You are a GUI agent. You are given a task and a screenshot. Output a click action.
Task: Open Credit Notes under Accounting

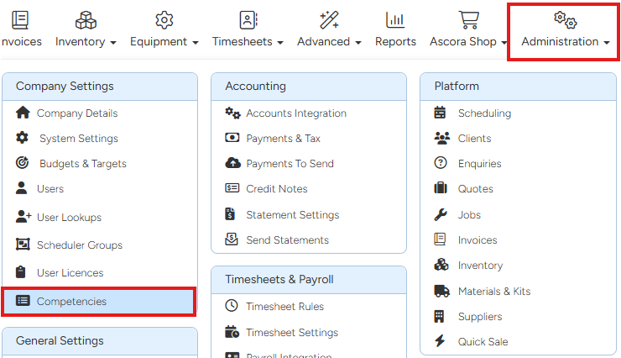pyautogui.click(x=276, y=189)
